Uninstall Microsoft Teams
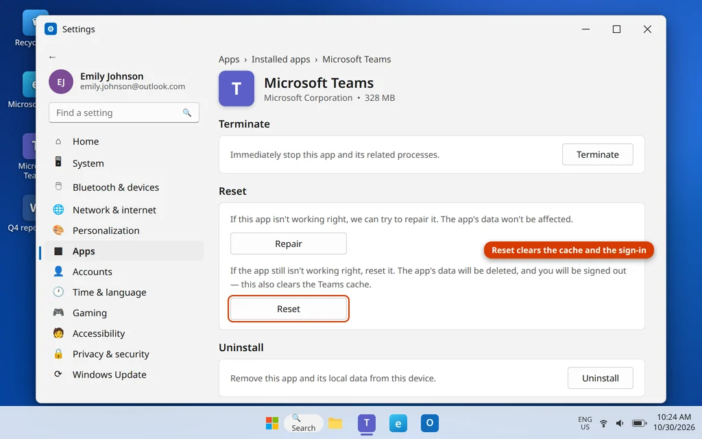This screenshot has width=702, height=439. [x=600, y=378]
